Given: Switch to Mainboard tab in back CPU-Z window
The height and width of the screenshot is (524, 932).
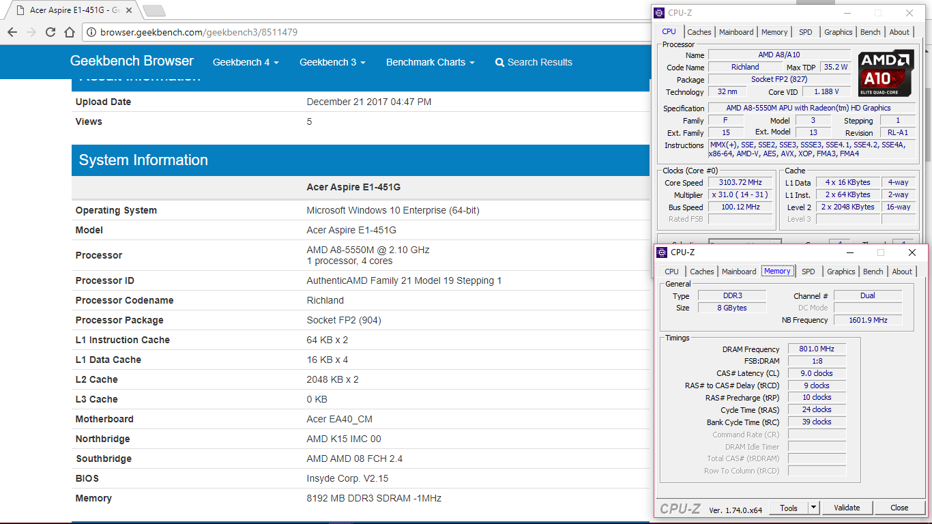Looking at the screenshot, I should click(x=736, y=32).
